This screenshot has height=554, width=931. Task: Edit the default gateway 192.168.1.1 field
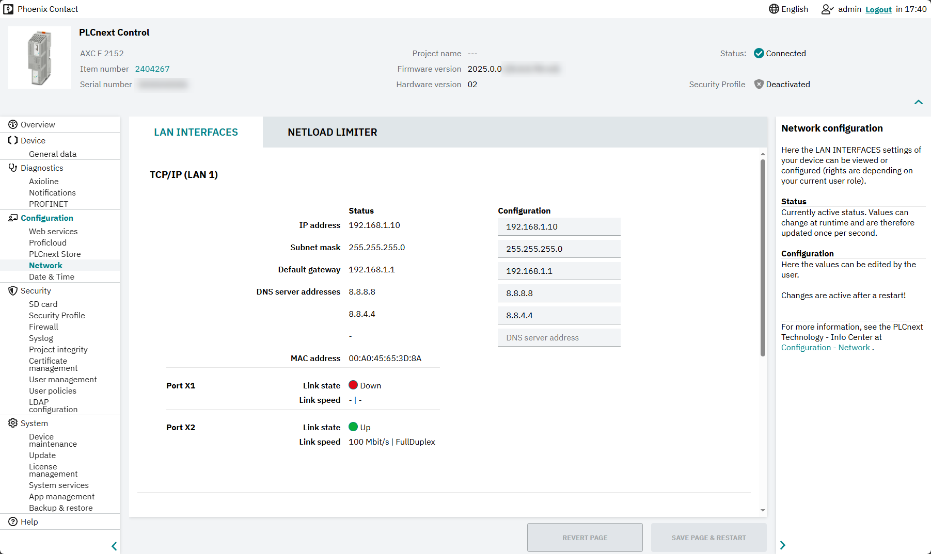pyautogui.click(x=559, y=271)
